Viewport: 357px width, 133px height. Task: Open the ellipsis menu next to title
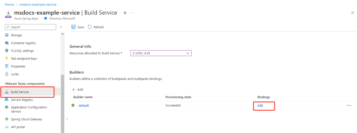tap(133, 13)
